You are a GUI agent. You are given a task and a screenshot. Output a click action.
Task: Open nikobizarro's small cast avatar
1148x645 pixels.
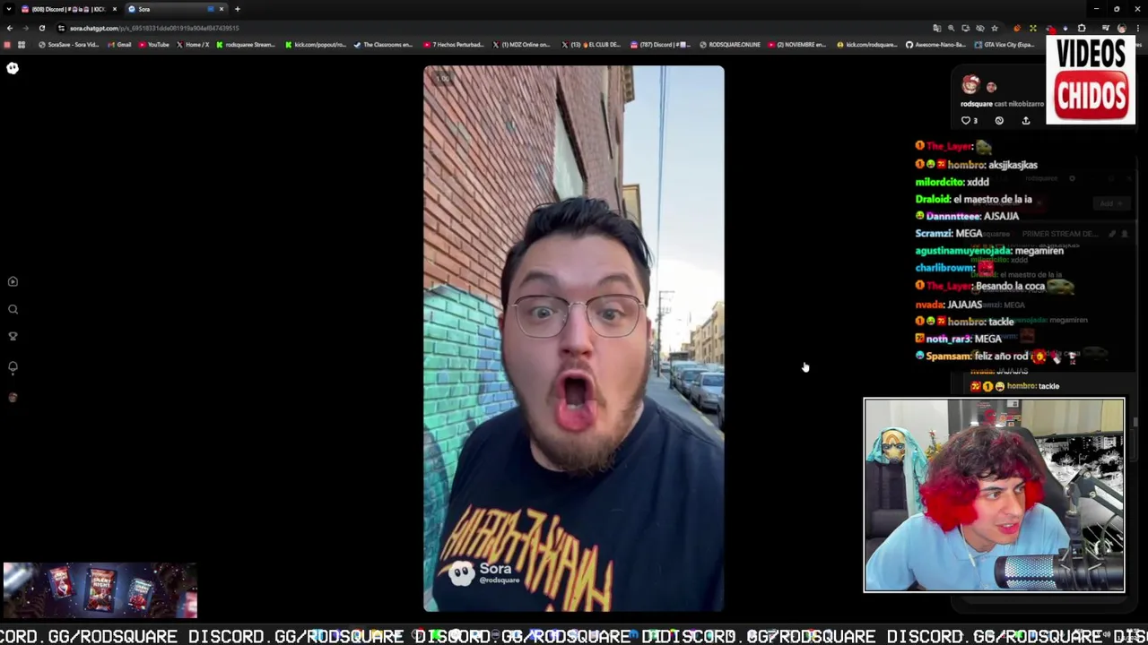(x=991, y=87)
